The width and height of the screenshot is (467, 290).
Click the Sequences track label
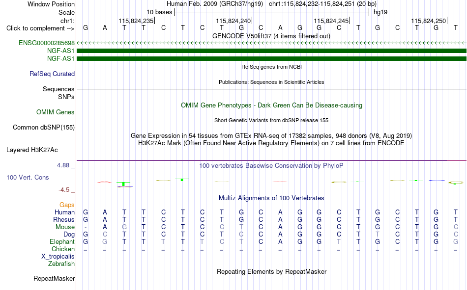click(58, 89)
